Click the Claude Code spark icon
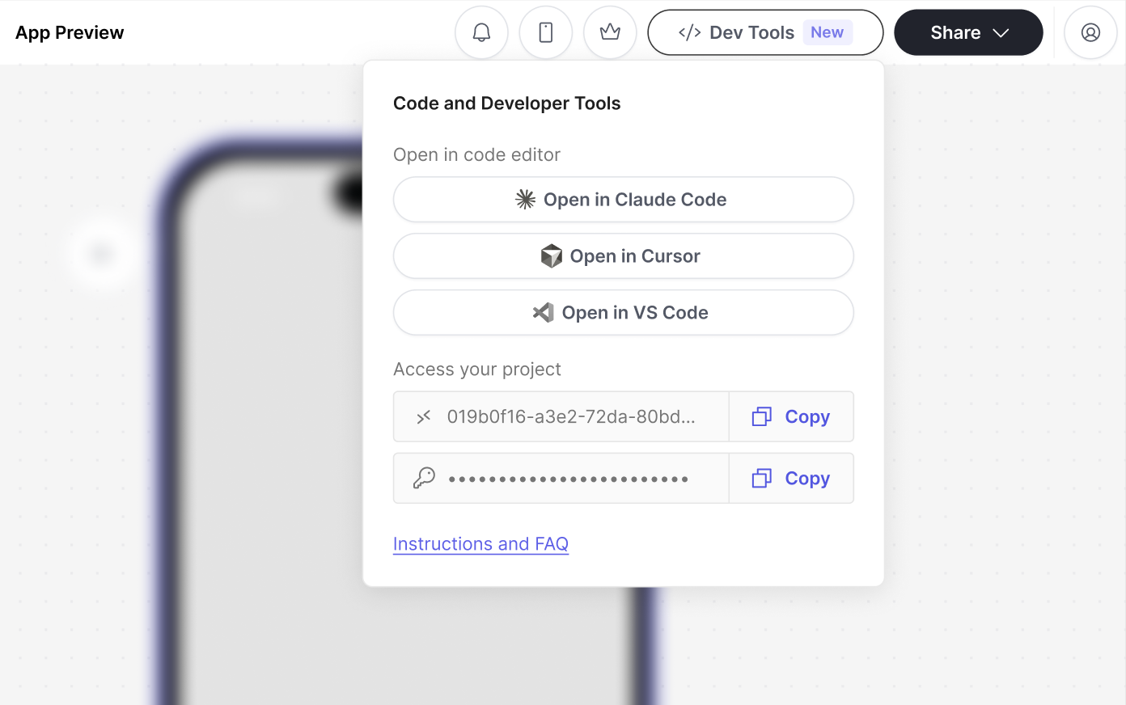The width and height of the screenshot is (1126, 705). point(525,199)
